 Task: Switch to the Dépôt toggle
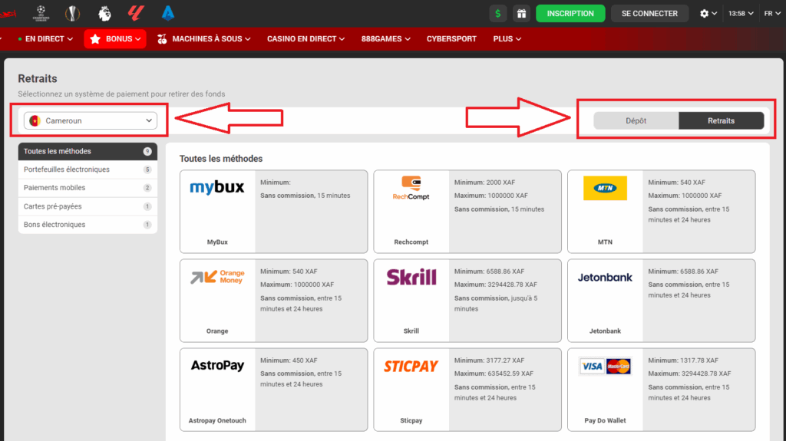point(636,120)
